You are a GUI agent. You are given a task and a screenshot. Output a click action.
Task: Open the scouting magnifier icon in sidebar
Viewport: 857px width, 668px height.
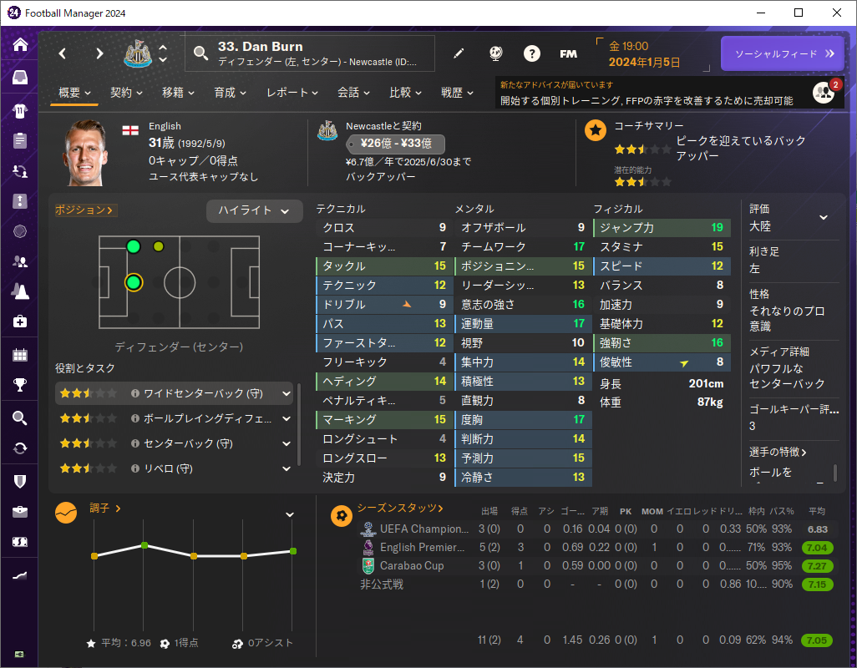(x=20, y=418)
